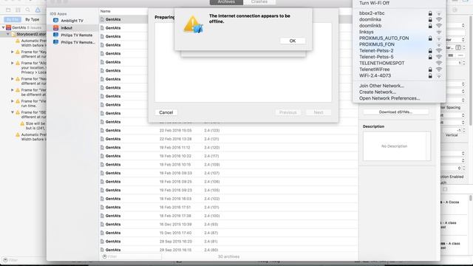Connect to TelenetWiFree network

click(399, 69)
